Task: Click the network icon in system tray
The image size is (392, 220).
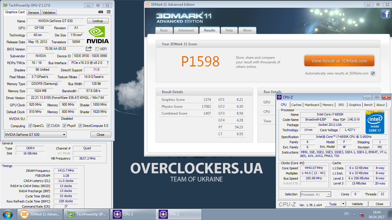Action: point(362,215)
